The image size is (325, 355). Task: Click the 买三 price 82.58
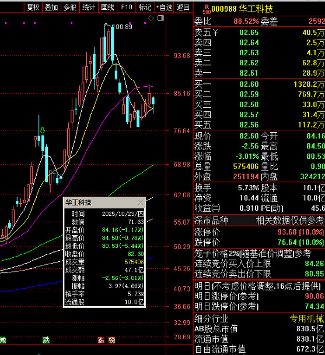[249, 104]
